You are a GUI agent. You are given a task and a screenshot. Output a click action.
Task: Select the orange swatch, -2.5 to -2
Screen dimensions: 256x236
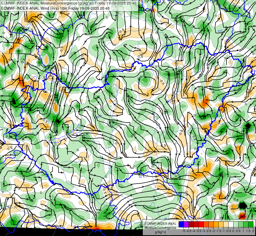click(x=211, y=224)
